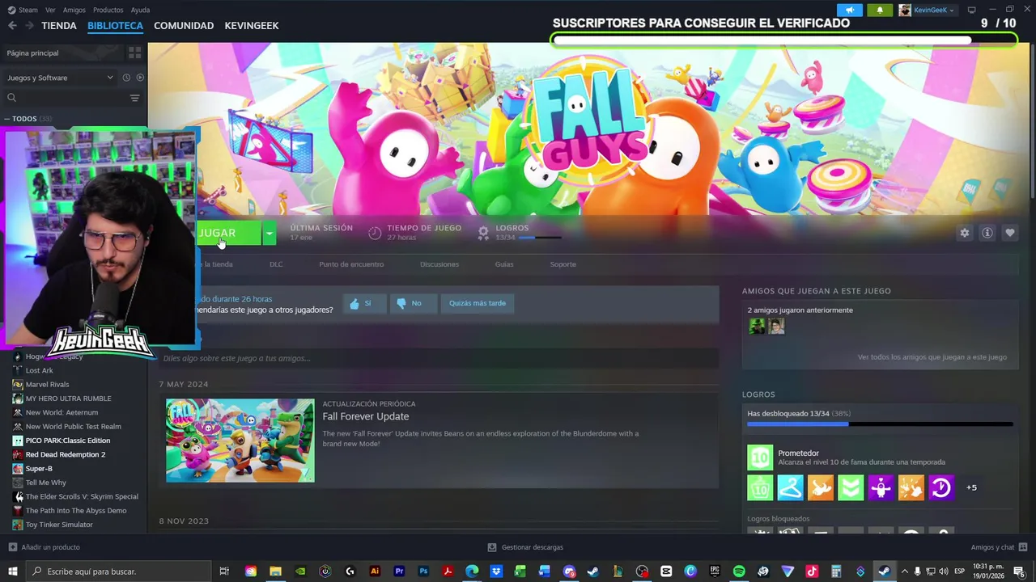Click purple hugging bean achievement icon
Viewport: 1036px width, 582px height.
[881, 487]
